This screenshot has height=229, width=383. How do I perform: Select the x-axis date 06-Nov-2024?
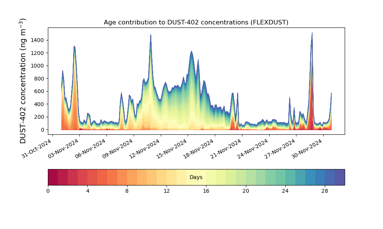tap(91, 148)
